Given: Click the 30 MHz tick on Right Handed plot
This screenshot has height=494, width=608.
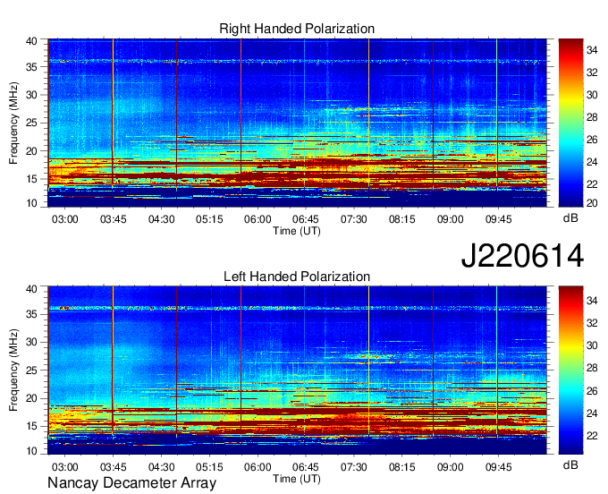Looking at the screenshot, I should point(31,95).
